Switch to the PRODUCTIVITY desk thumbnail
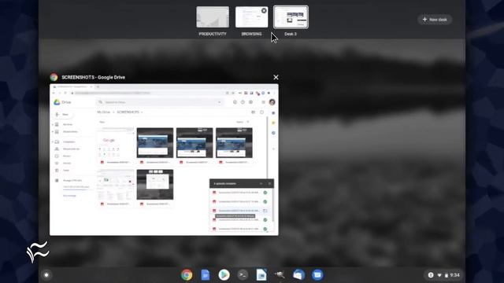The width and height of the screenshot is (504, 283). (x=213, y=17)
